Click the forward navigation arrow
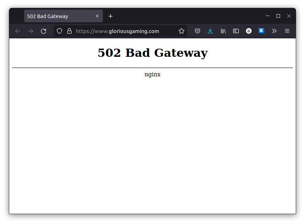 point(31,31)
